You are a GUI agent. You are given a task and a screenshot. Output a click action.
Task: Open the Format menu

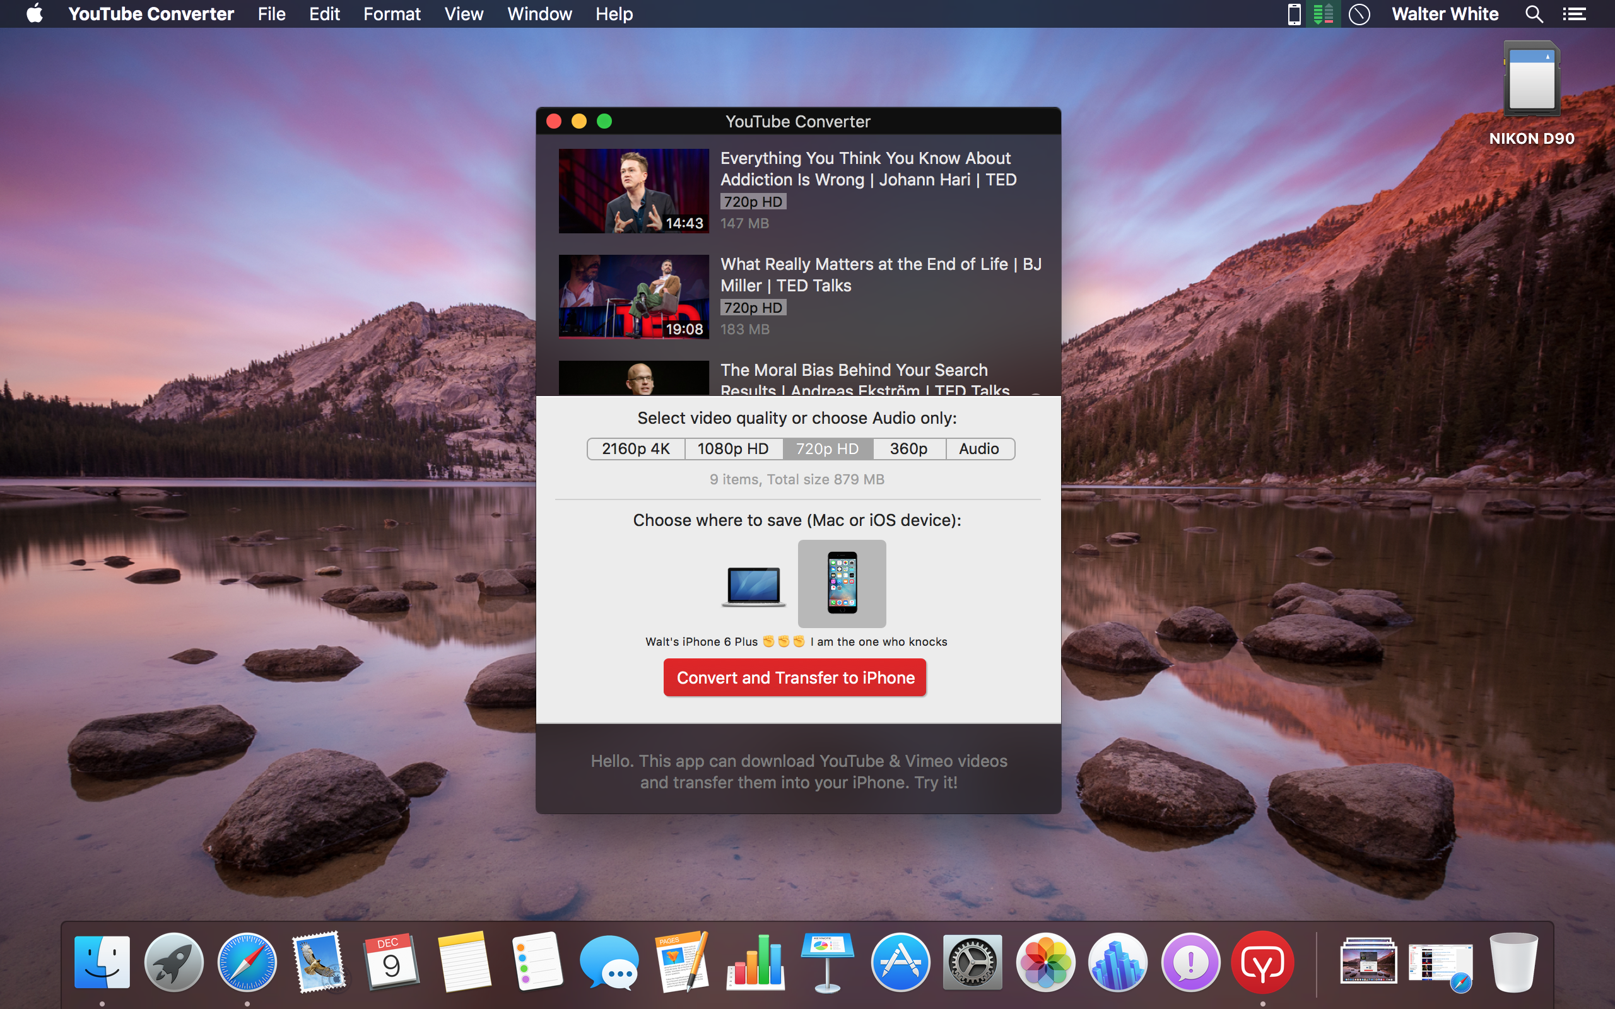[392, 14]
